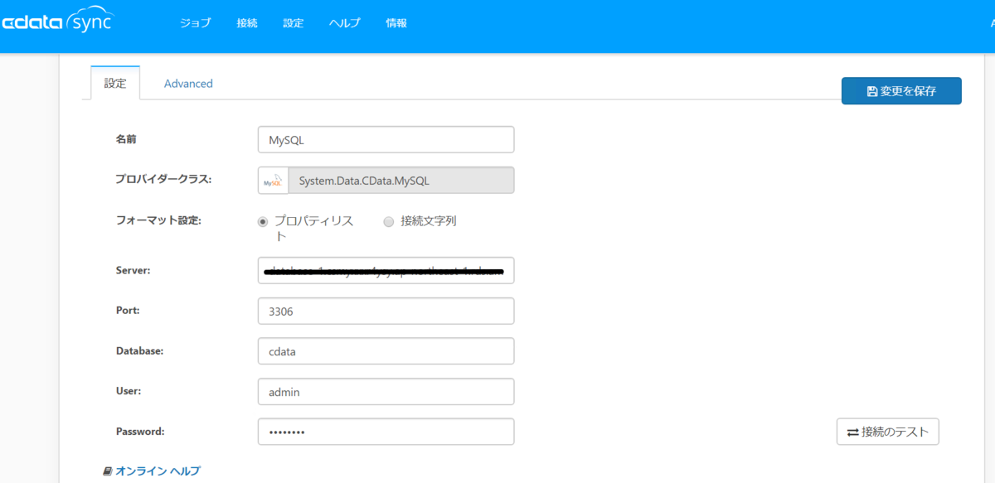Select the 接続文字列 radio button
The height and width of the screenshot is (483, 995).
pos(389,221)
